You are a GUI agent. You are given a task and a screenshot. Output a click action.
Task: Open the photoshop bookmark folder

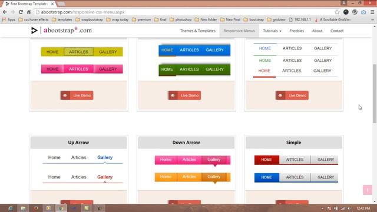click(181, 19)
